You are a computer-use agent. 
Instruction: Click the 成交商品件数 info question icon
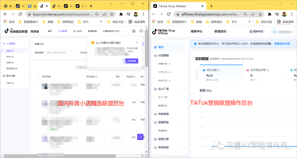[x=268, y=70]
